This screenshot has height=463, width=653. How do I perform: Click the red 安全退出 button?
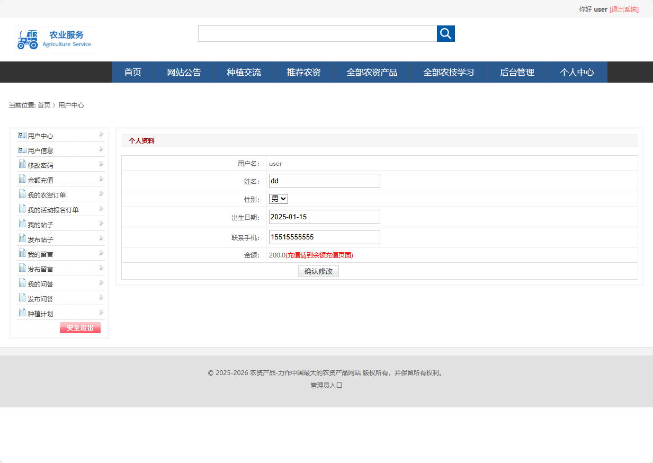(x=80, y=327)
